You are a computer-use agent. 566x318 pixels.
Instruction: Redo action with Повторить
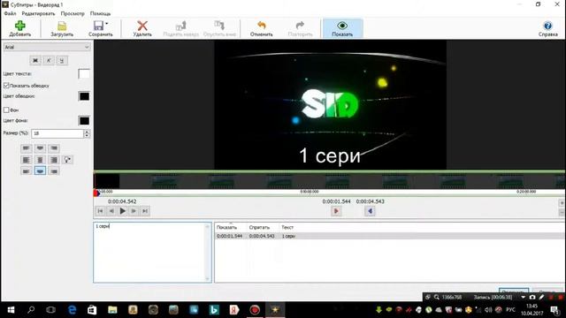(x=300, y=28)
